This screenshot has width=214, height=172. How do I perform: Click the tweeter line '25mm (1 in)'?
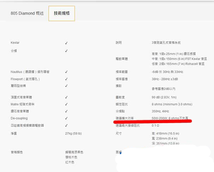pos(174,54)
